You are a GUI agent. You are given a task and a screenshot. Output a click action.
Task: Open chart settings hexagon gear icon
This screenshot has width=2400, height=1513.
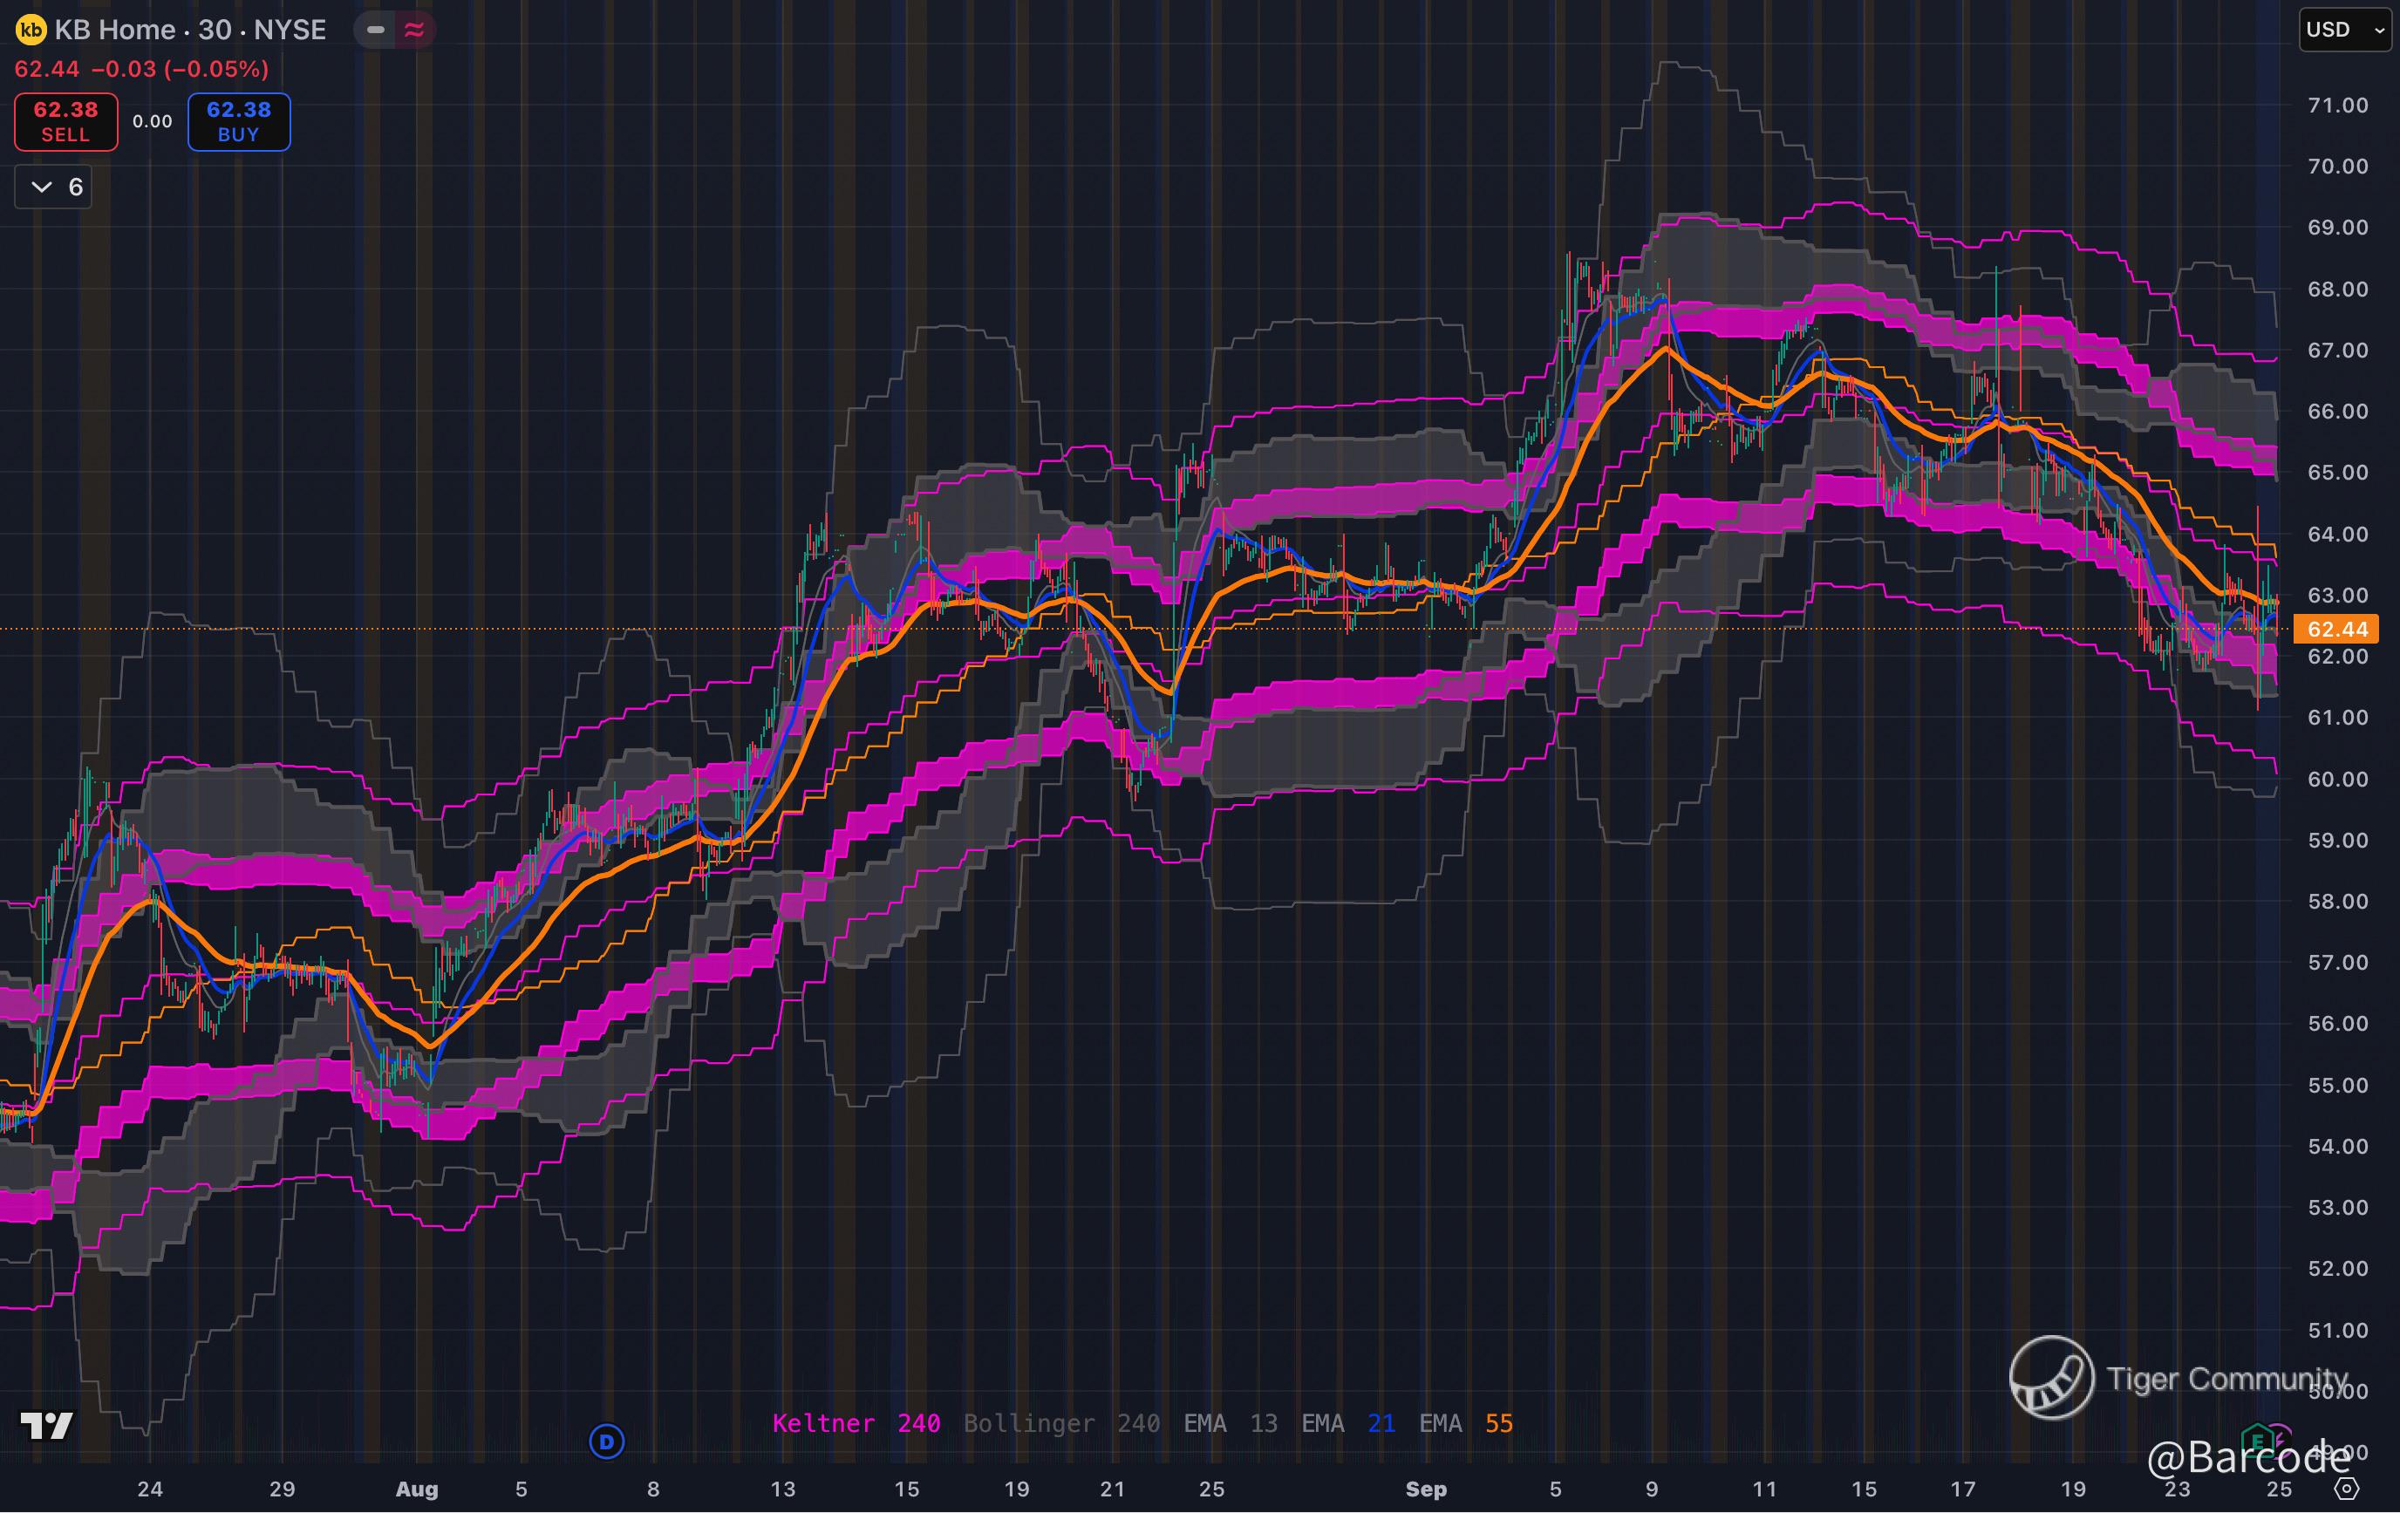[2347, 1489]
